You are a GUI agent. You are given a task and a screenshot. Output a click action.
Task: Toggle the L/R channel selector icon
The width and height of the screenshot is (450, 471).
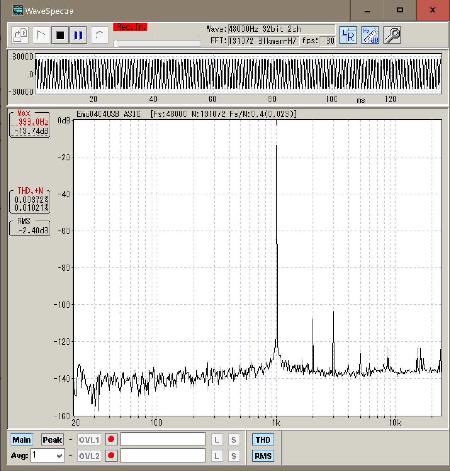348,35
